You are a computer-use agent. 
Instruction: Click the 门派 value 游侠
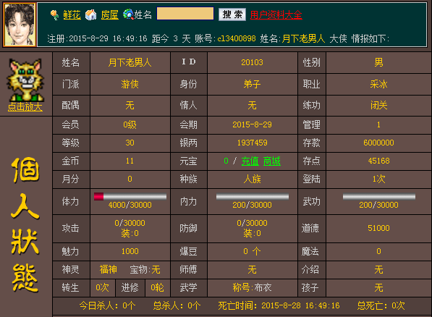[x=130, y=84]
